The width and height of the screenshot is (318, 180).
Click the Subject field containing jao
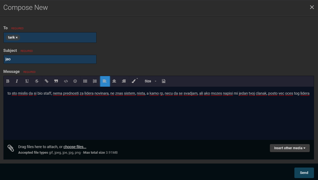50,59
